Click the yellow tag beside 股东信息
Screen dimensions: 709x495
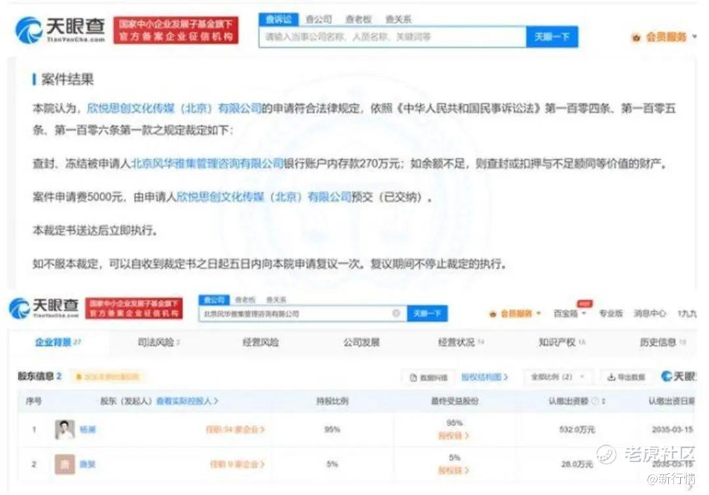click(107, 377)
